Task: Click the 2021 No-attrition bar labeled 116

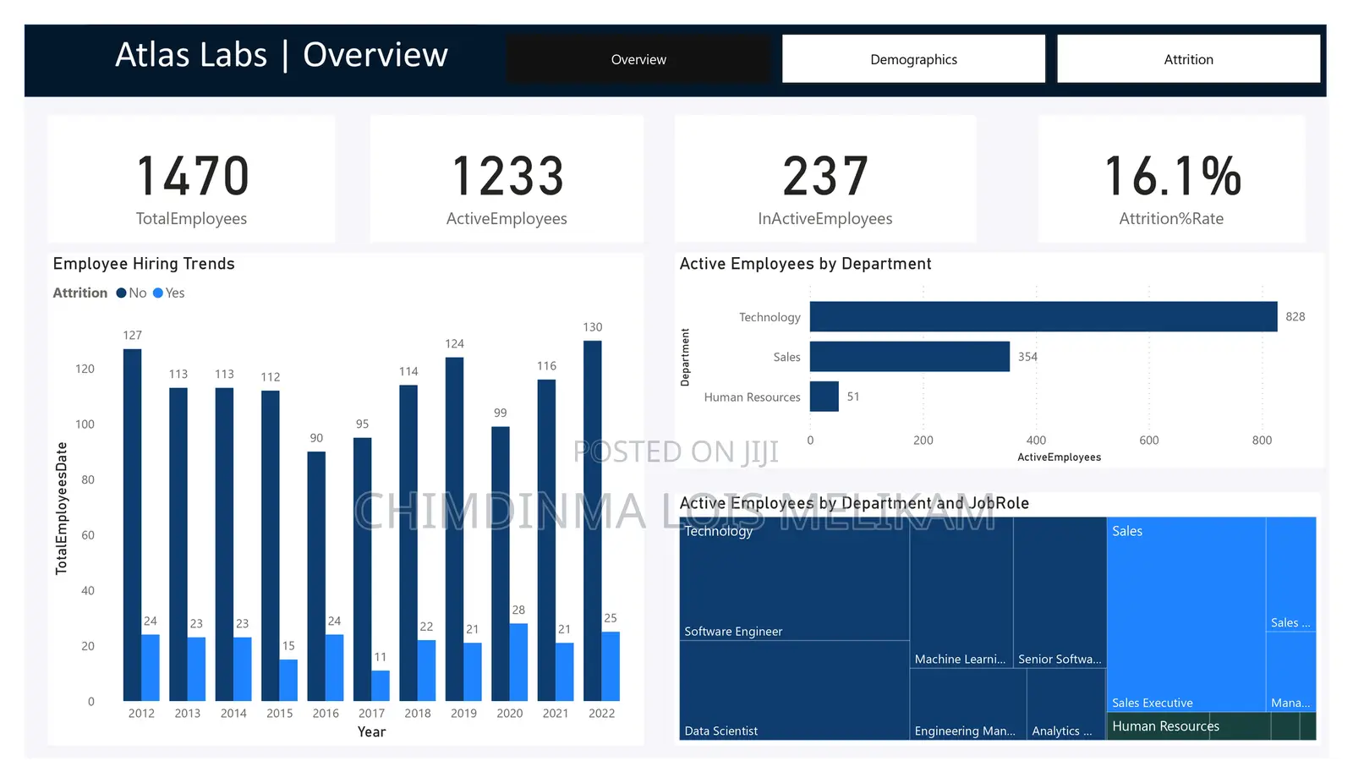Action: click(546, 540)
